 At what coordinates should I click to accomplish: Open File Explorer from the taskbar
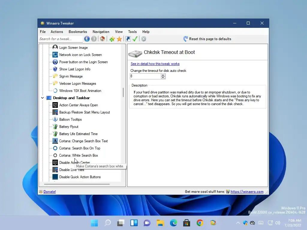(x=160, y=223)
